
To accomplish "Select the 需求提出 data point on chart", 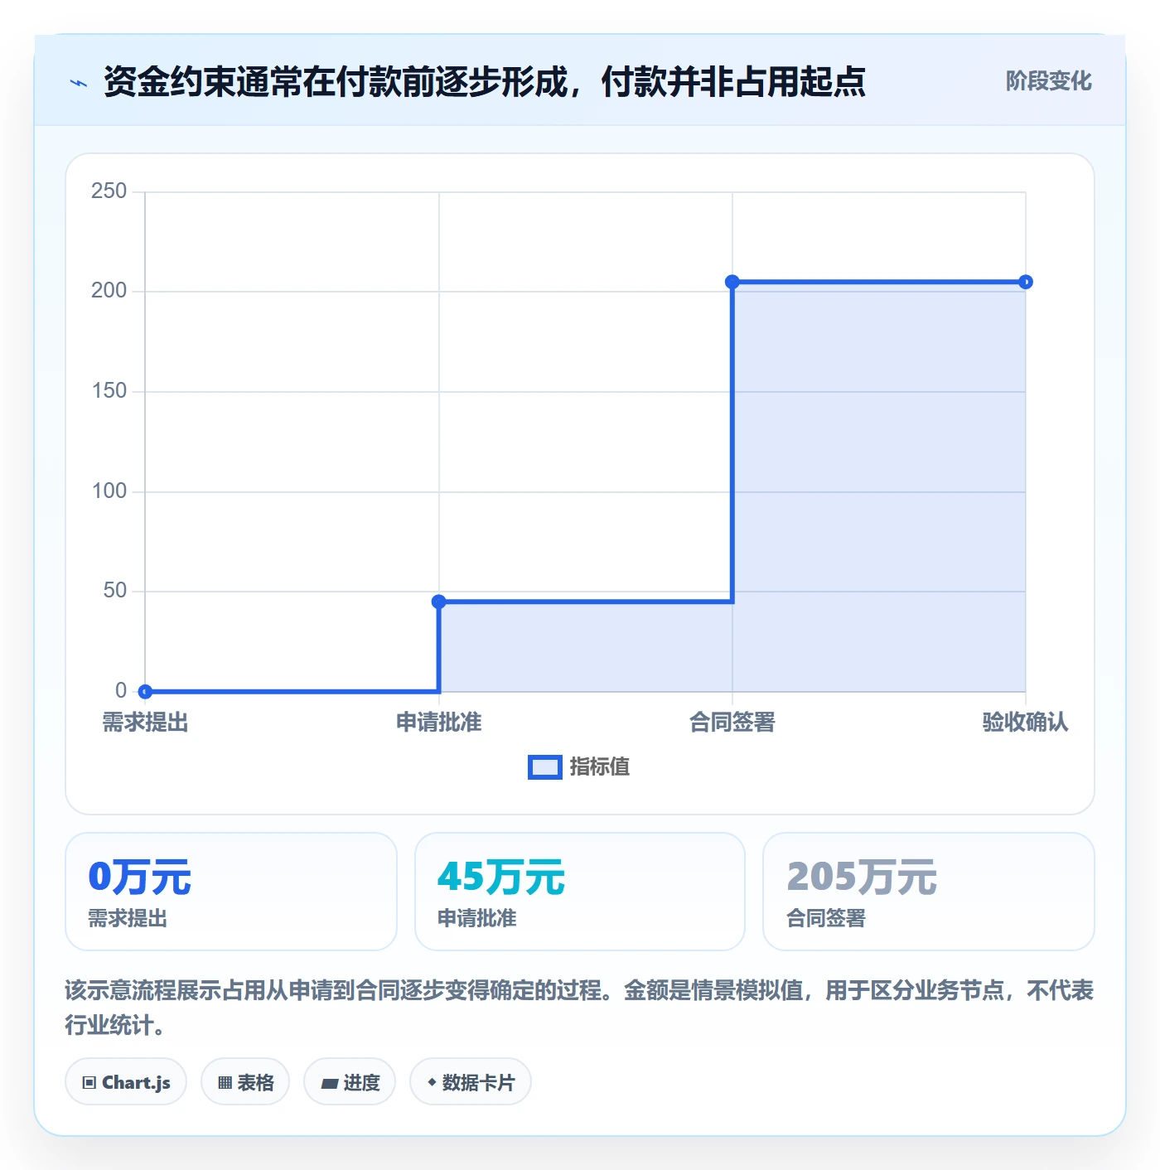I will coord(145,691).
